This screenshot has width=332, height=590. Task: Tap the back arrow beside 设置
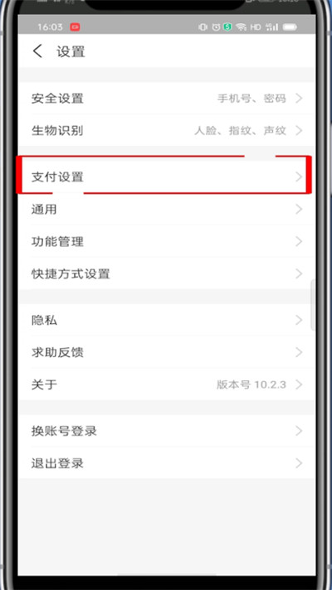(37, 51)
